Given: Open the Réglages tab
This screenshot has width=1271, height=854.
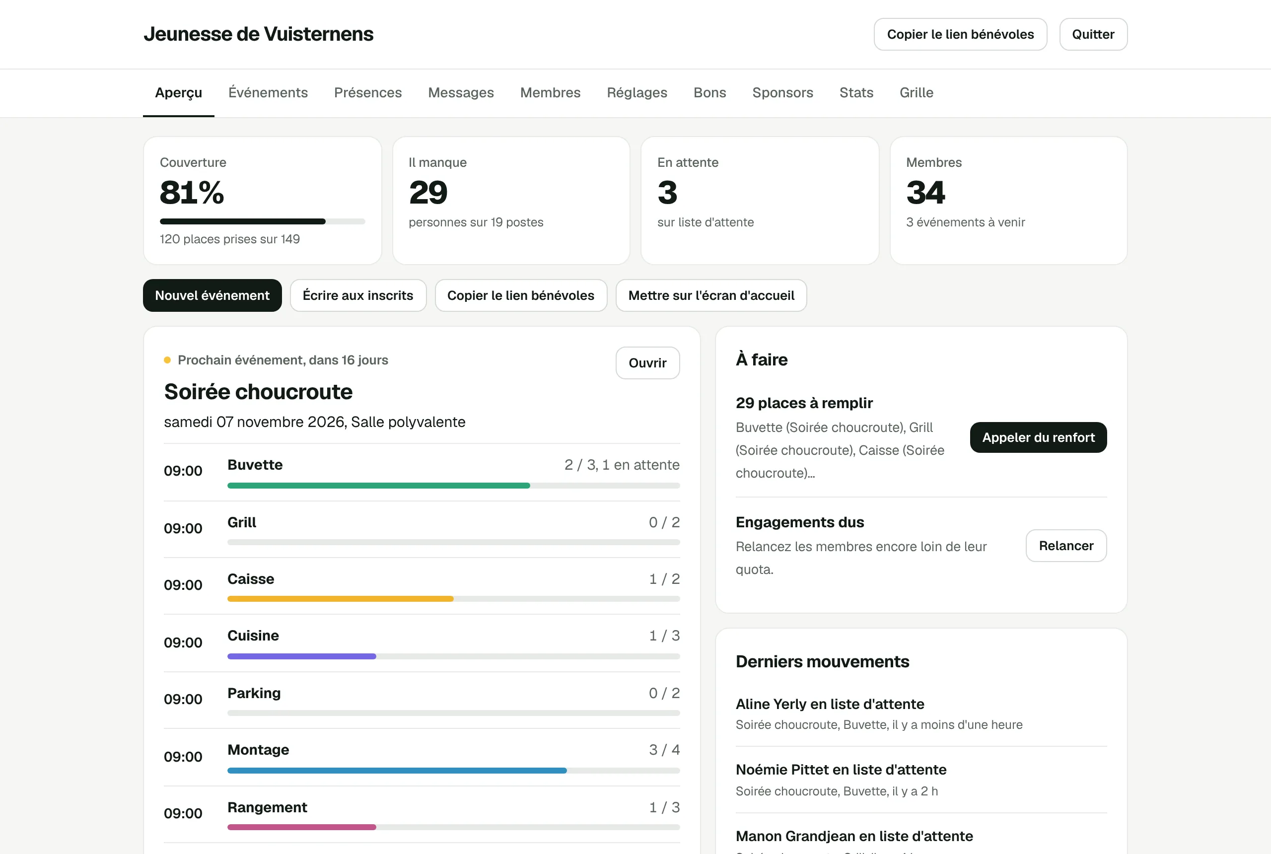Looking at the screenshot, I should pos(636,92).
